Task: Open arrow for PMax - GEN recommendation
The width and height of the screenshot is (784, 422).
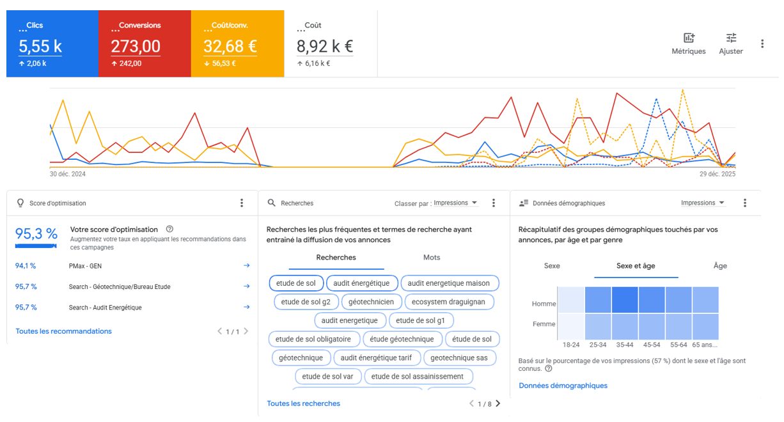Action: point(247,265)
